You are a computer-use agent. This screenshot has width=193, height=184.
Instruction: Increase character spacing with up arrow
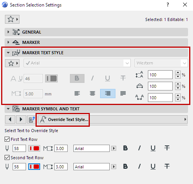[178, 95]
